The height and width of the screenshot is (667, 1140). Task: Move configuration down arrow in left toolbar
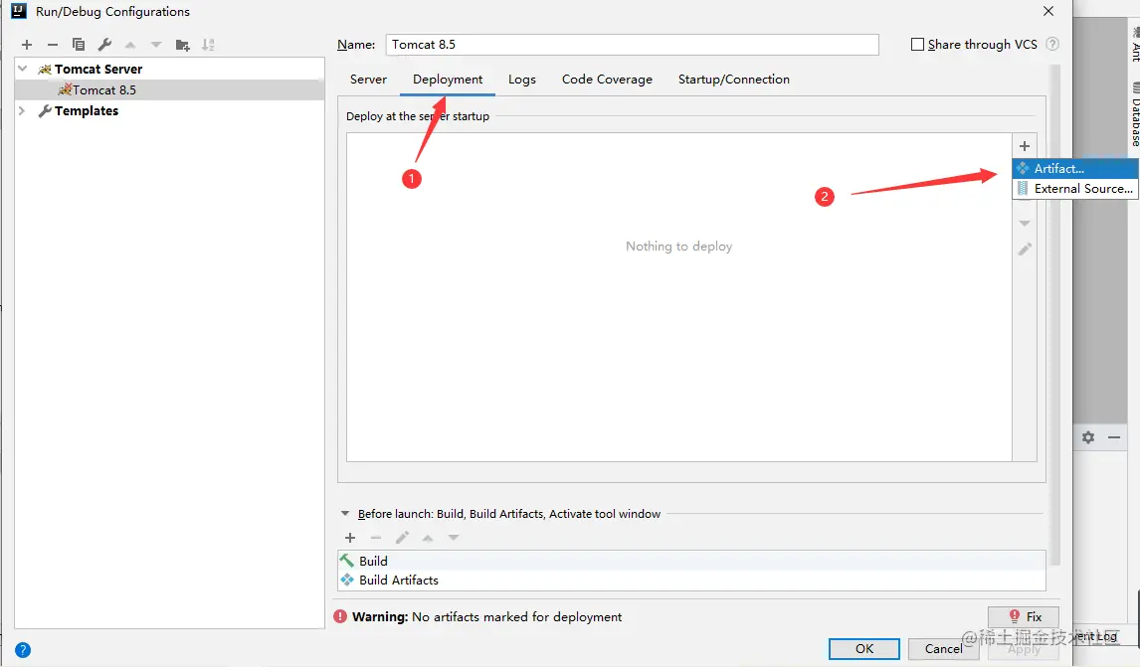pos(155,45)
